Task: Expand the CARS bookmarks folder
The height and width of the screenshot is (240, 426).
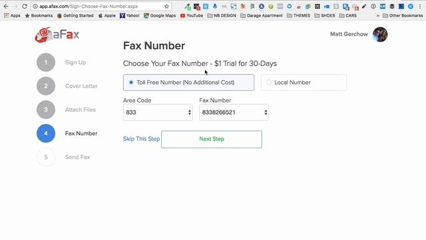Action: [x=348, y=15]
